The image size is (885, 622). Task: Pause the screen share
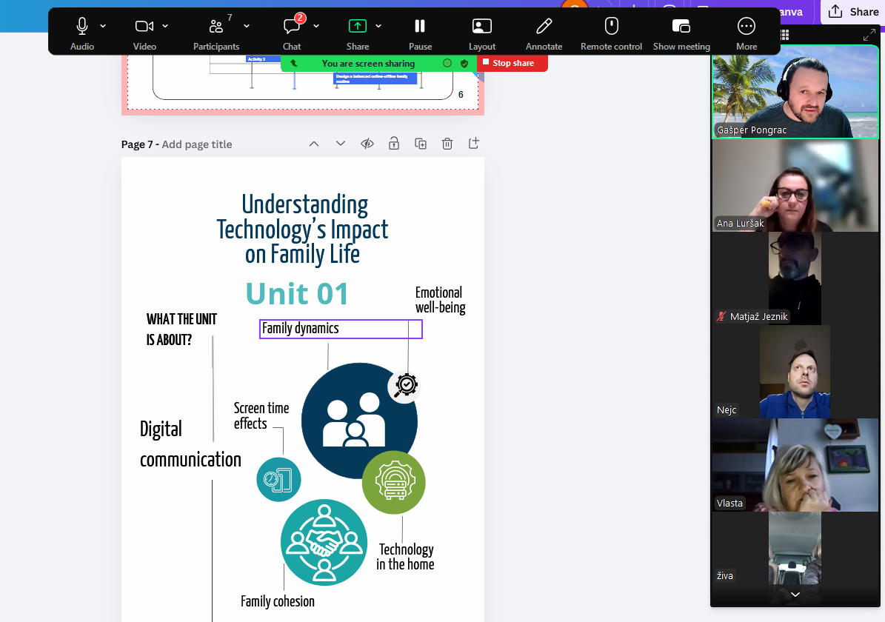[420, 33]
